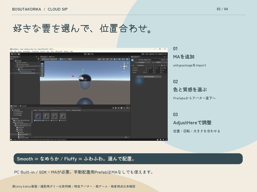Expand the Hips object in Hierarchy
This screenshot has width=257, height=192.
(17, 68)
